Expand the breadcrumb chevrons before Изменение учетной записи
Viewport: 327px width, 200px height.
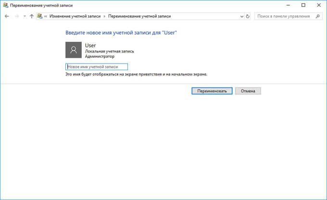tap(45, 16)
